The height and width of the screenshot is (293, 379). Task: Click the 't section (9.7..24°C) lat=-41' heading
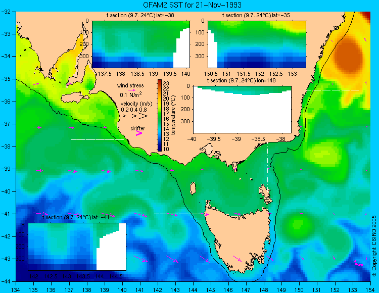point(76,217)
